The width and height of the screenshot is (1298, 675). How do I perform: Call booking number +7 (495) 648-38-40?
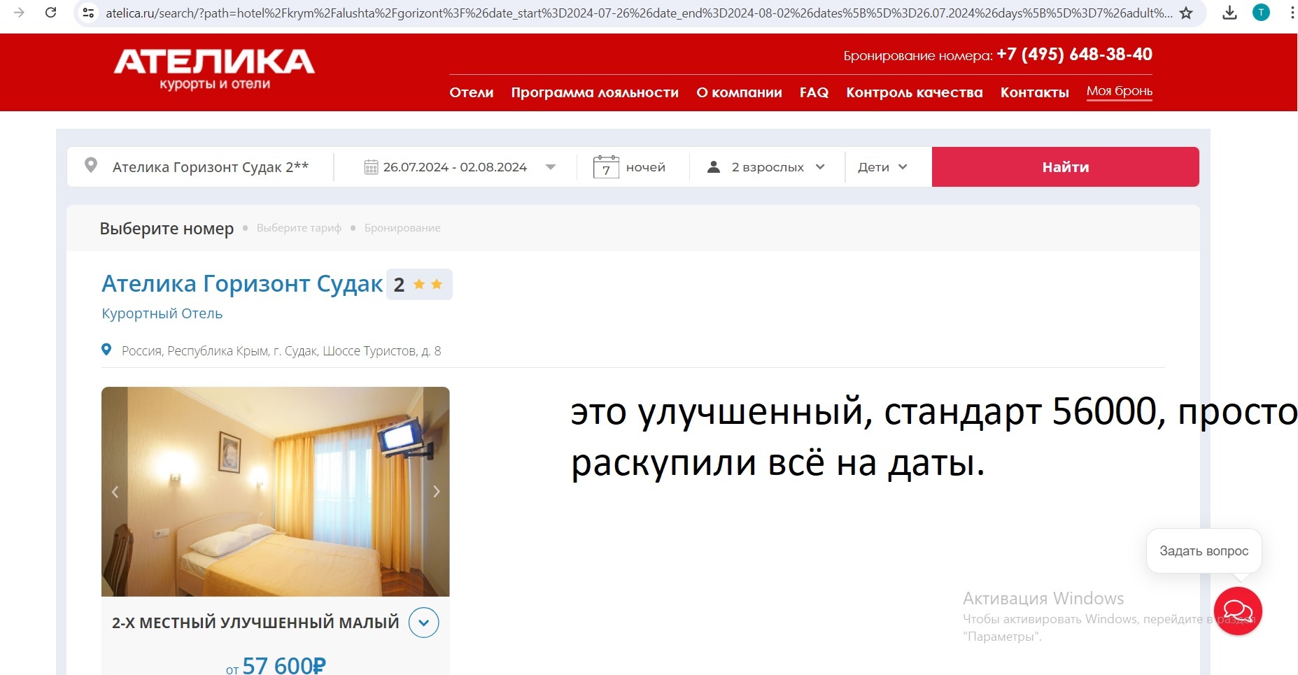coord(1074,55)
